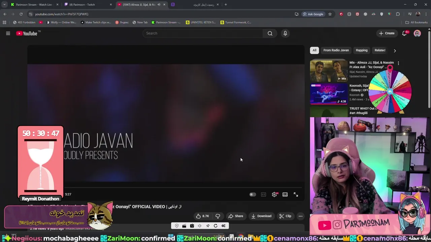431x242 pixels.
Task: Open the media controls icon in Chrome toolbar
Action: coord(410,14)
